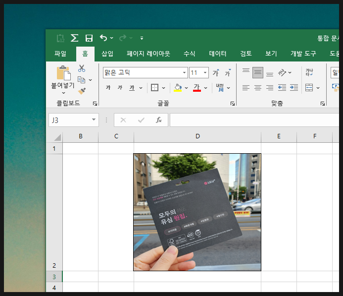Increase the cell indent
This screenshot has height=296, width=343.
[x=294, y=88]
